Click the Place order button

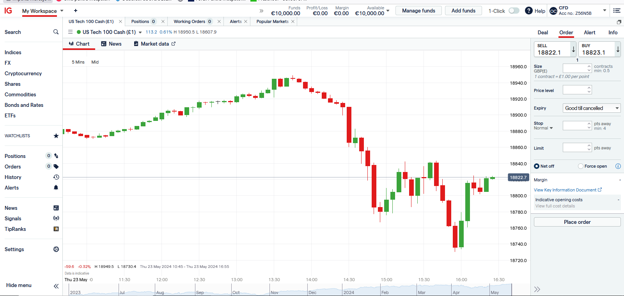[577, 222]
